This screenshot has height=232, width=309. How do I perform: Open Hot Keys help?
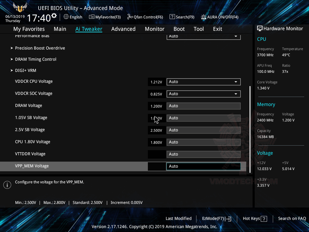(255, 219)
